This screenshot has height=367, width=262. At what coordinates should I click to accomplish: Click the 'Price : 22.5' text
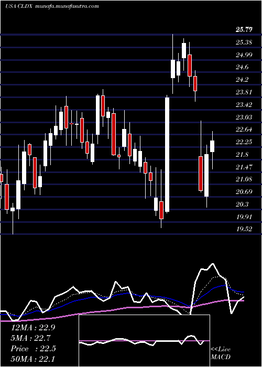(33, 349)
